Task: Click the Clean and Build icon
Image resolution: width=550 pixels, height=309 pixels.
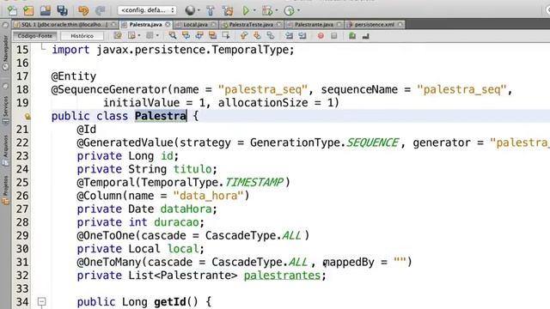Action: click(228, 10)
